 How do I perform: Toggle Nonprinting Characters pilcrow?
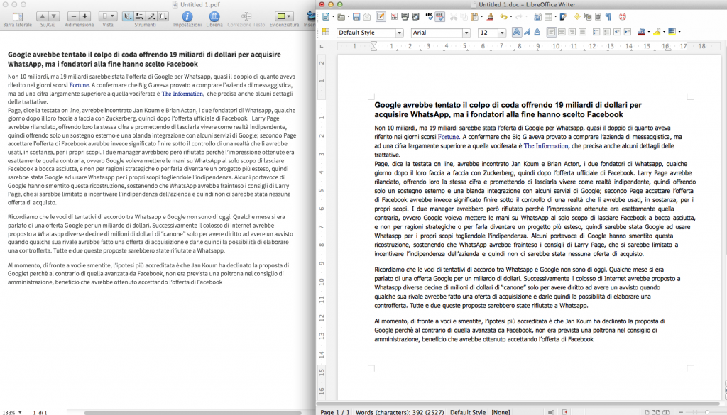pyautogui.click(x=608, y=17)
